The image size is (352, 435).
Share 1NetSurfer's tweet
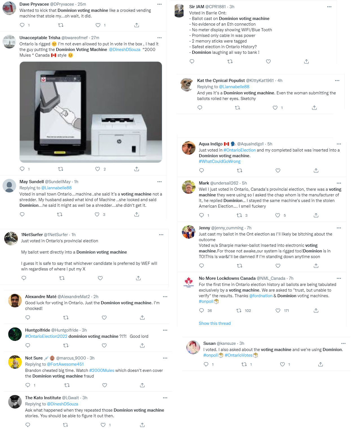coord(138,278)
